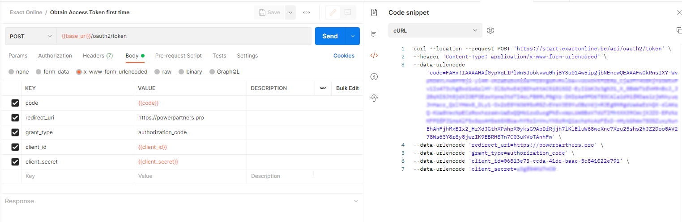
Task: Select the GraphQL body type
Action: [224, 72]
